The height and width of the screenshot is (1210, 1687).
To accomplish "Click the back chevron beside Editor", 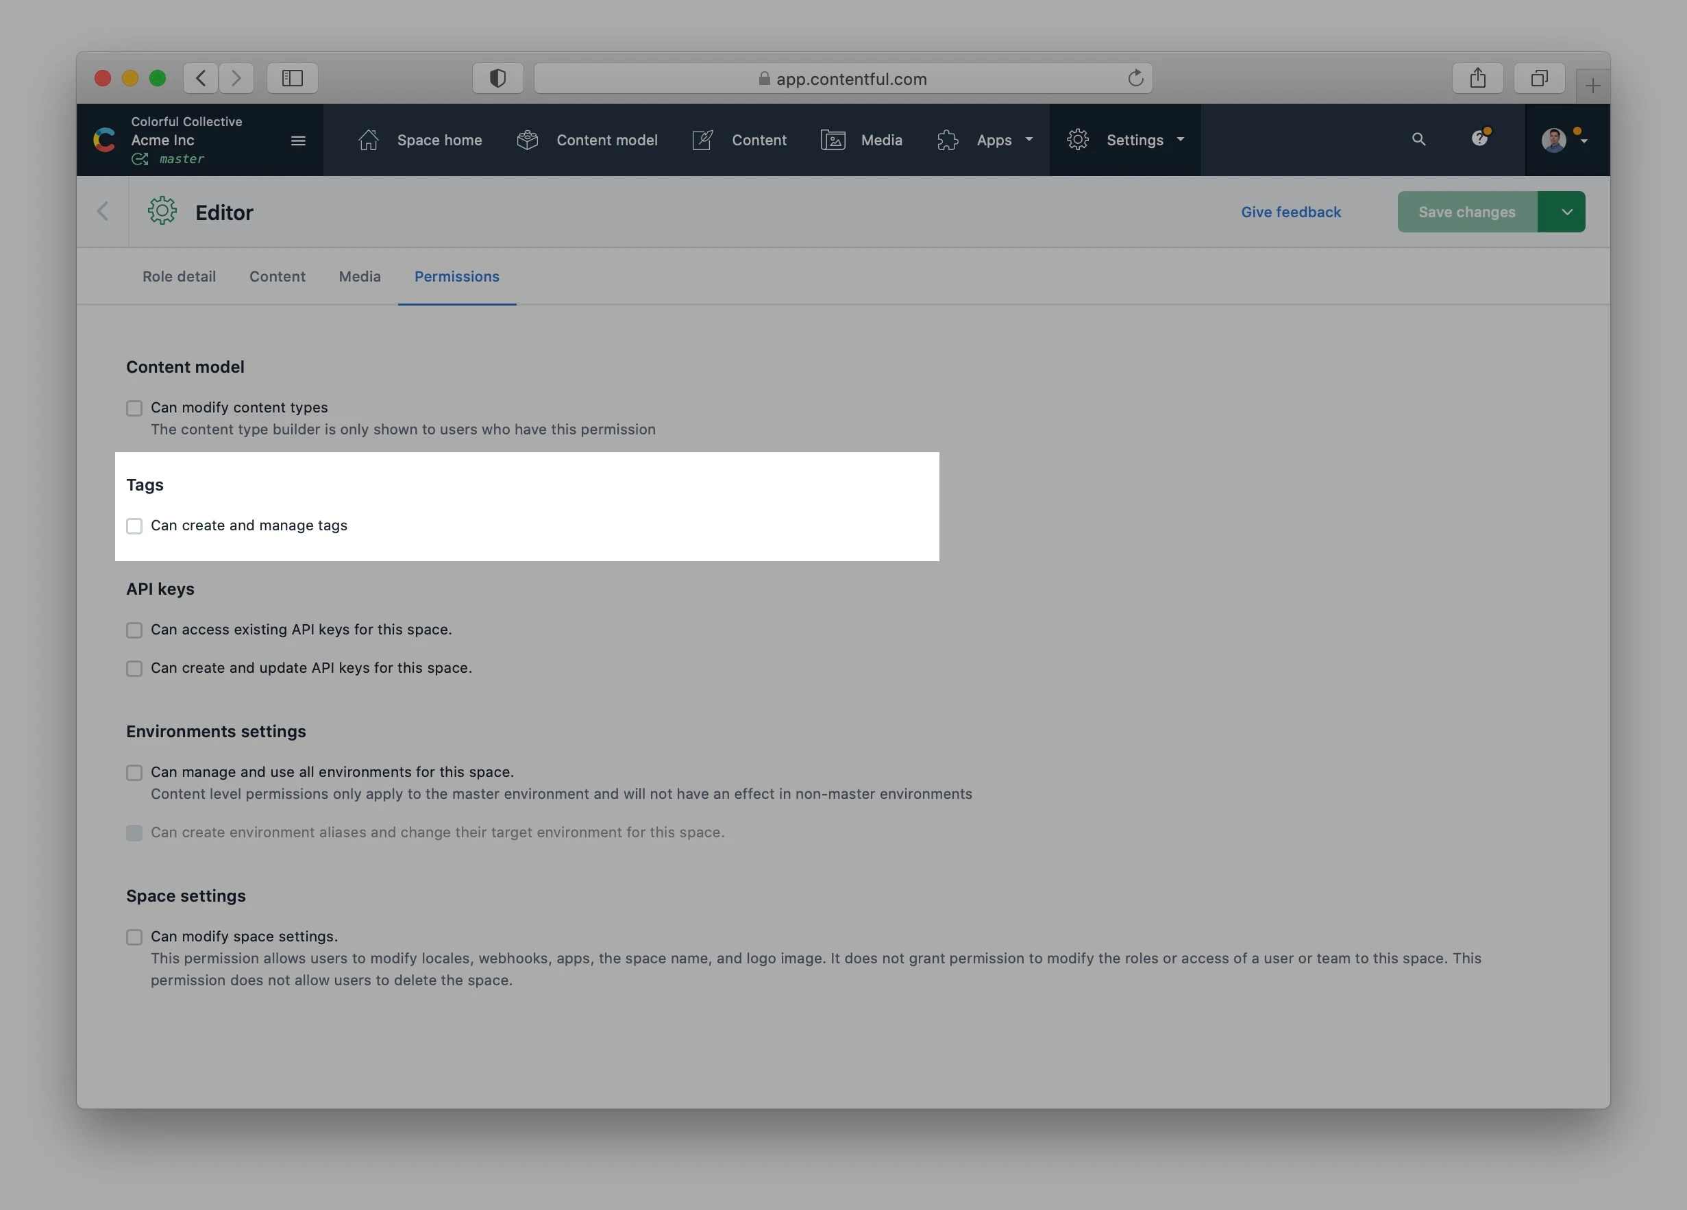I will (x=103, y=212).
